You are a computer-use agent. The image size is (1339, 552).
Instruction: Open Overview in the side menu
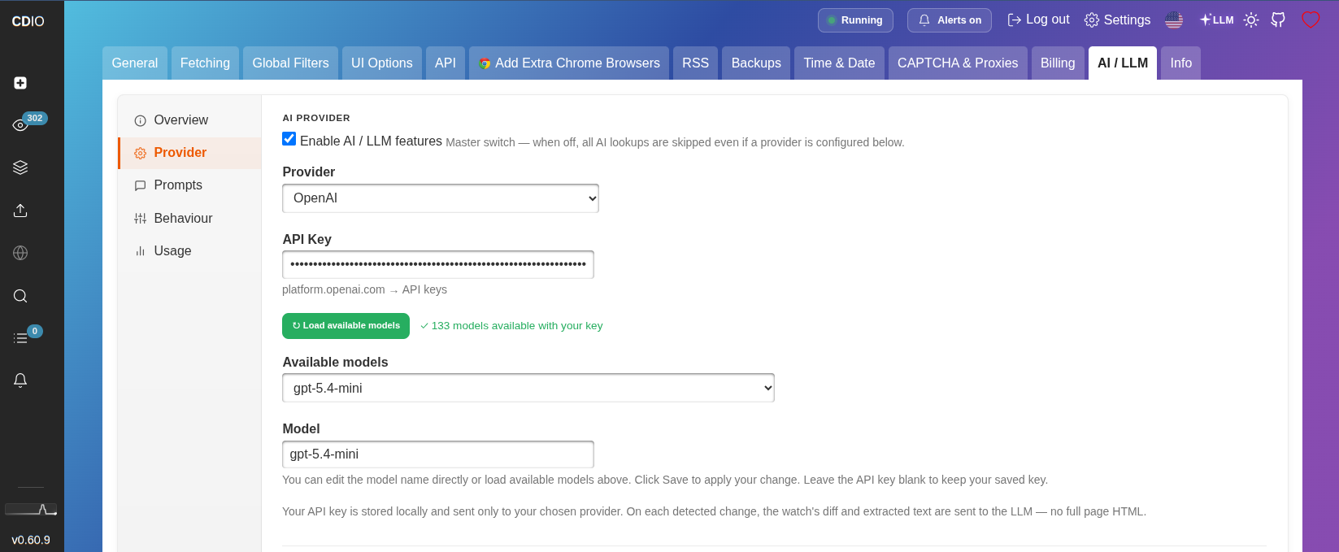[x=189, y=120]
